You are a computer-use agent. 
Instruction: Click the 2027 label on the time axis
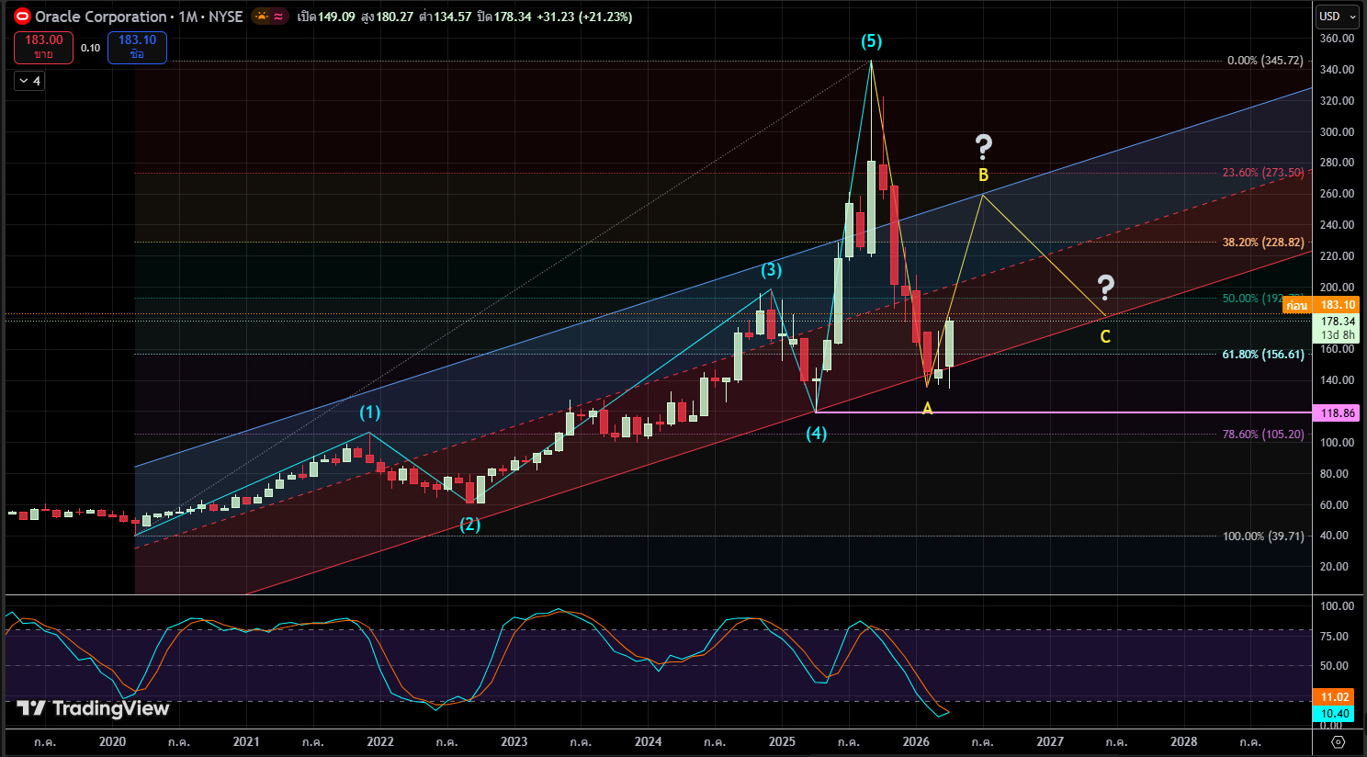click(x=1050, y=741)
